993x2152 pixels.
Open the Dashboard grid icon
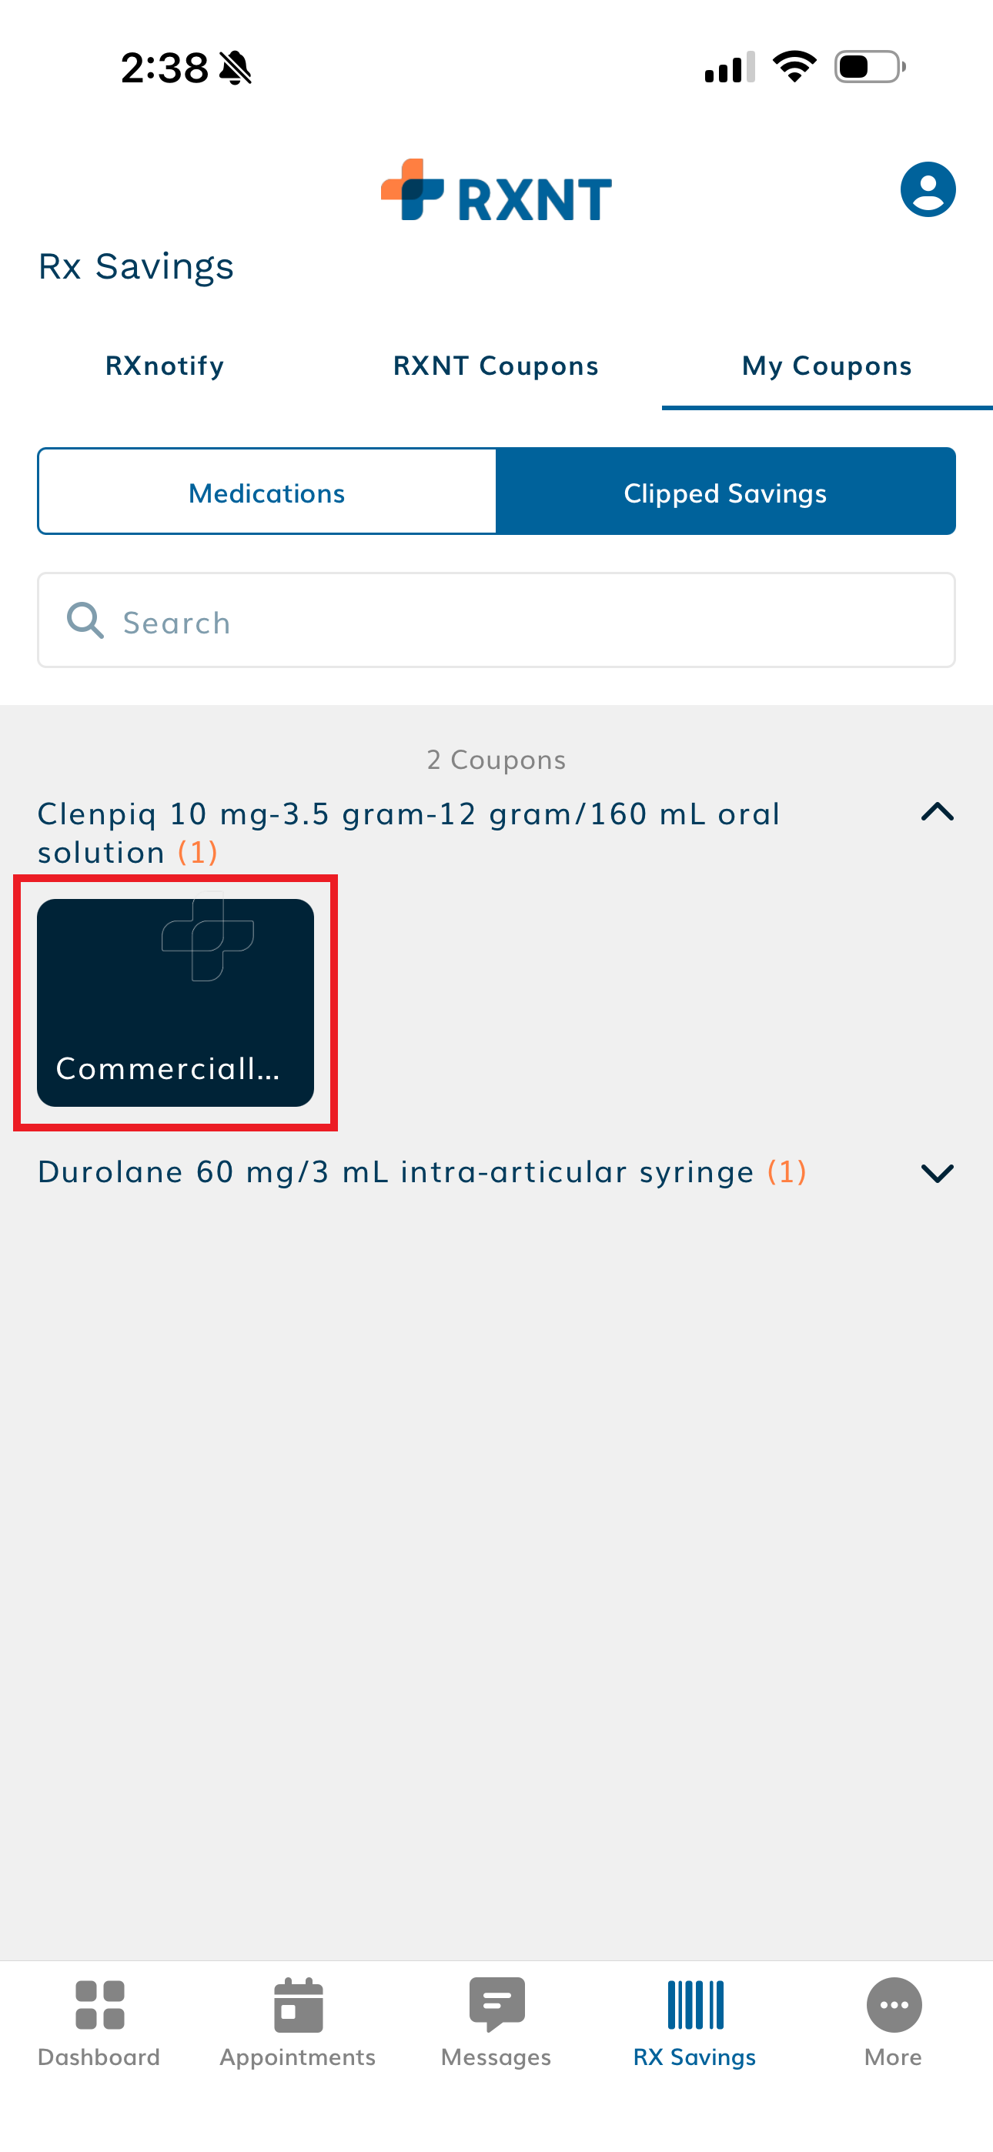99,2005
